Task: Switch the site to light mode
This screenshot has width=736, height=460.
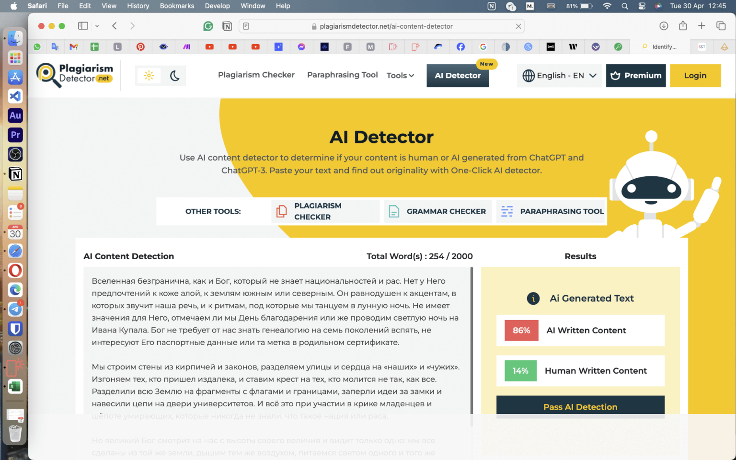Action: [x=149, y=76]
